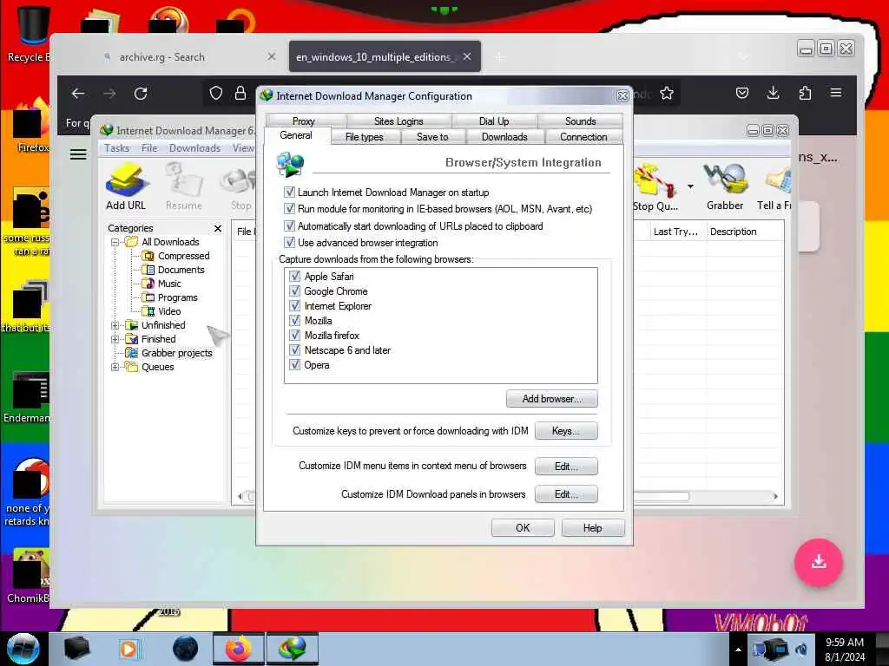889x666 pixels.
Task: Toggle Use advanced browser integration
Action: coord(290,243)
